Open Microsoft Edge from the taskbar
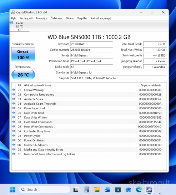The height and width of the screenshot is (195, 176). tap(139, 190)
